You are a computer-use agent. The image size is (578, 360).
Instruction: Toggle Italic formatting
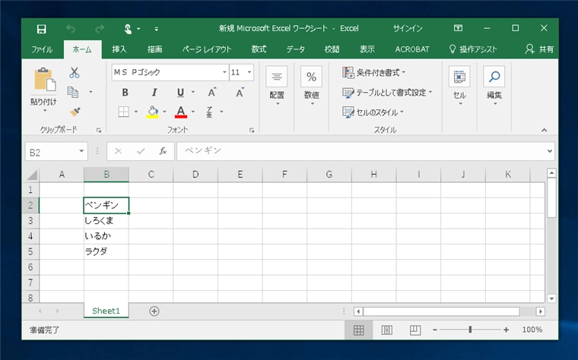[x=154, y=93]
